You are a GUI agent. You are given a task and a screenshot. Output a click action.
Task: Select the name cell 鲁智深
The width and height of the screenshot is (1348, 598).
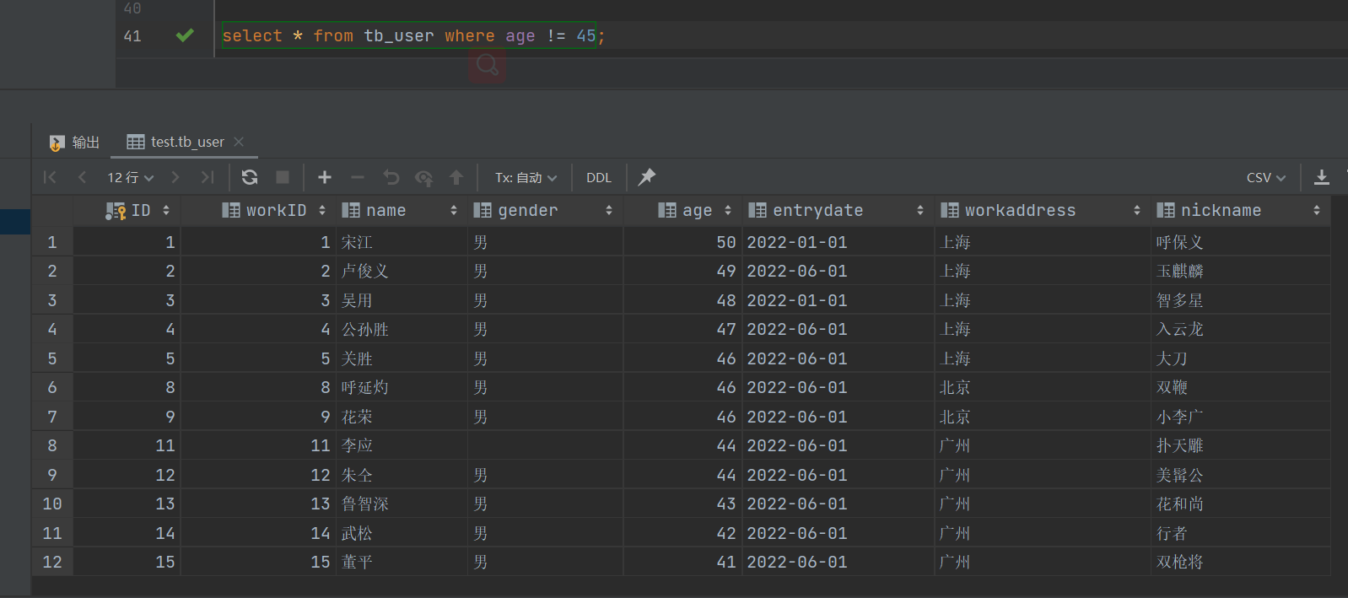(402, 504)
